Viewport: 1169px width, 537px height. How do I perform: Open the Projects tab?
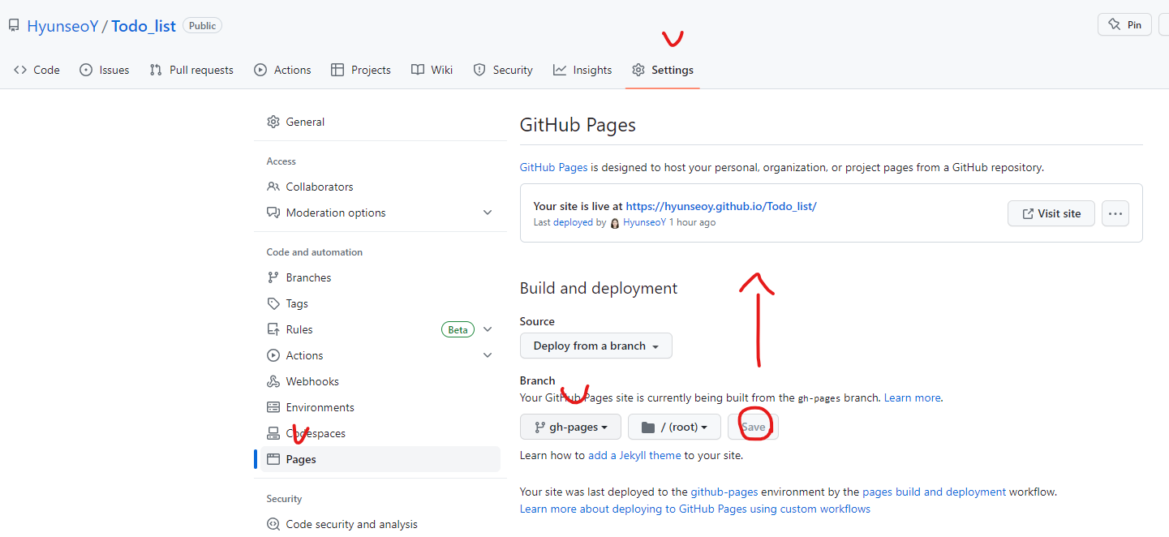click(361, 70)
